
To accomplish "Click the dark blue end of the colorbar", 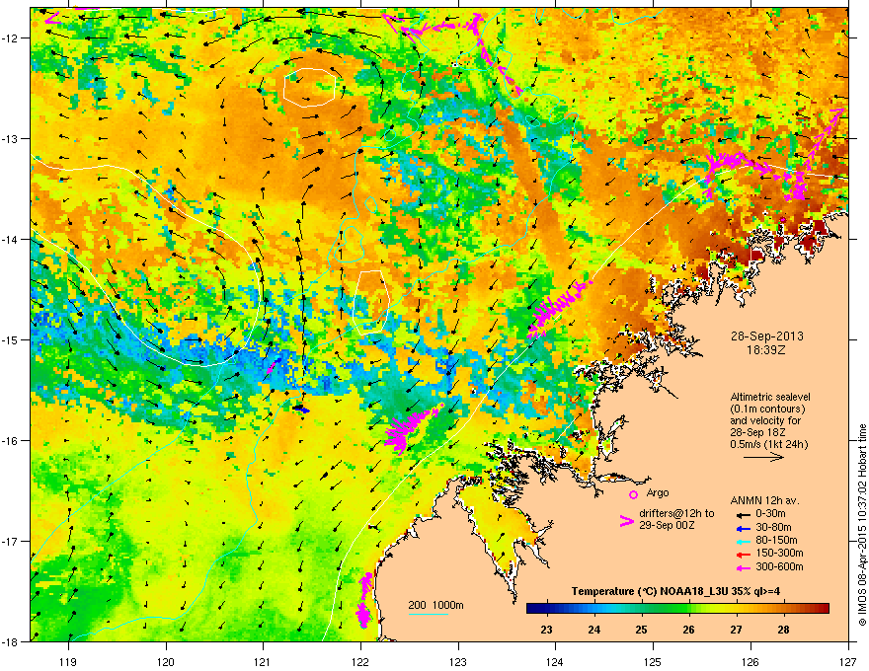I will pos(533,609).
